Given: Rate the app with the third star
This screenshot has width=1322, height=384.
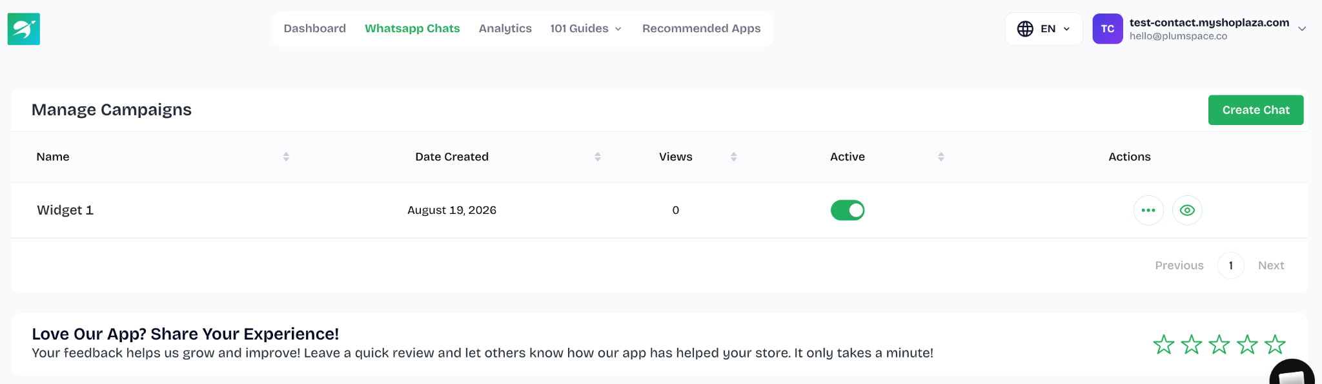Looking at the screenshot, I should 1219,345.
